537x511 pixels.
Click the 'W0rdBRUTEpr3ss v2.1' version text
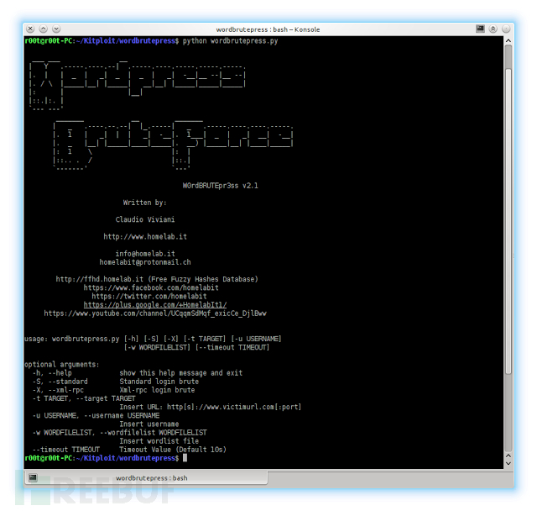pyautogui.click(x=220, y=186)
